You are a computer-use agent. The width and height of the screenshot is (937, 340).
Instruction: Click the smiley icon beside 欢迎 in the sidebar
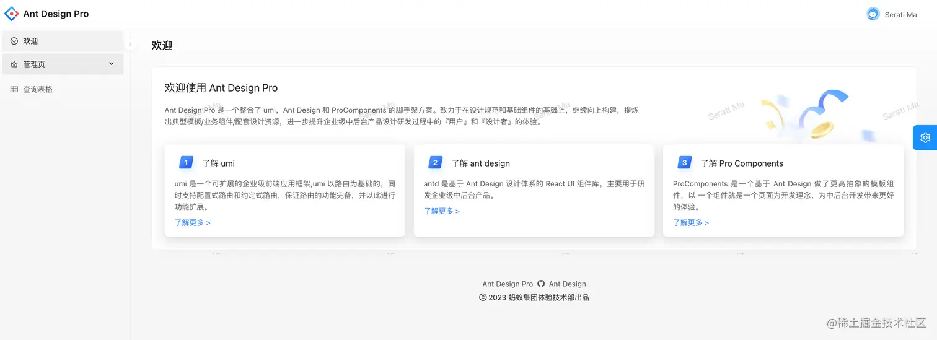click(x=14, y=41)
